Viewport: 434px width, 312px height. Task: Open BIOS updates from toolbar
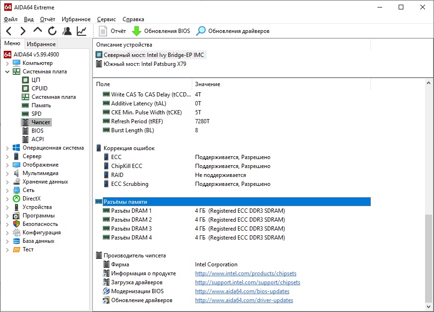click(x=161, y=31)
